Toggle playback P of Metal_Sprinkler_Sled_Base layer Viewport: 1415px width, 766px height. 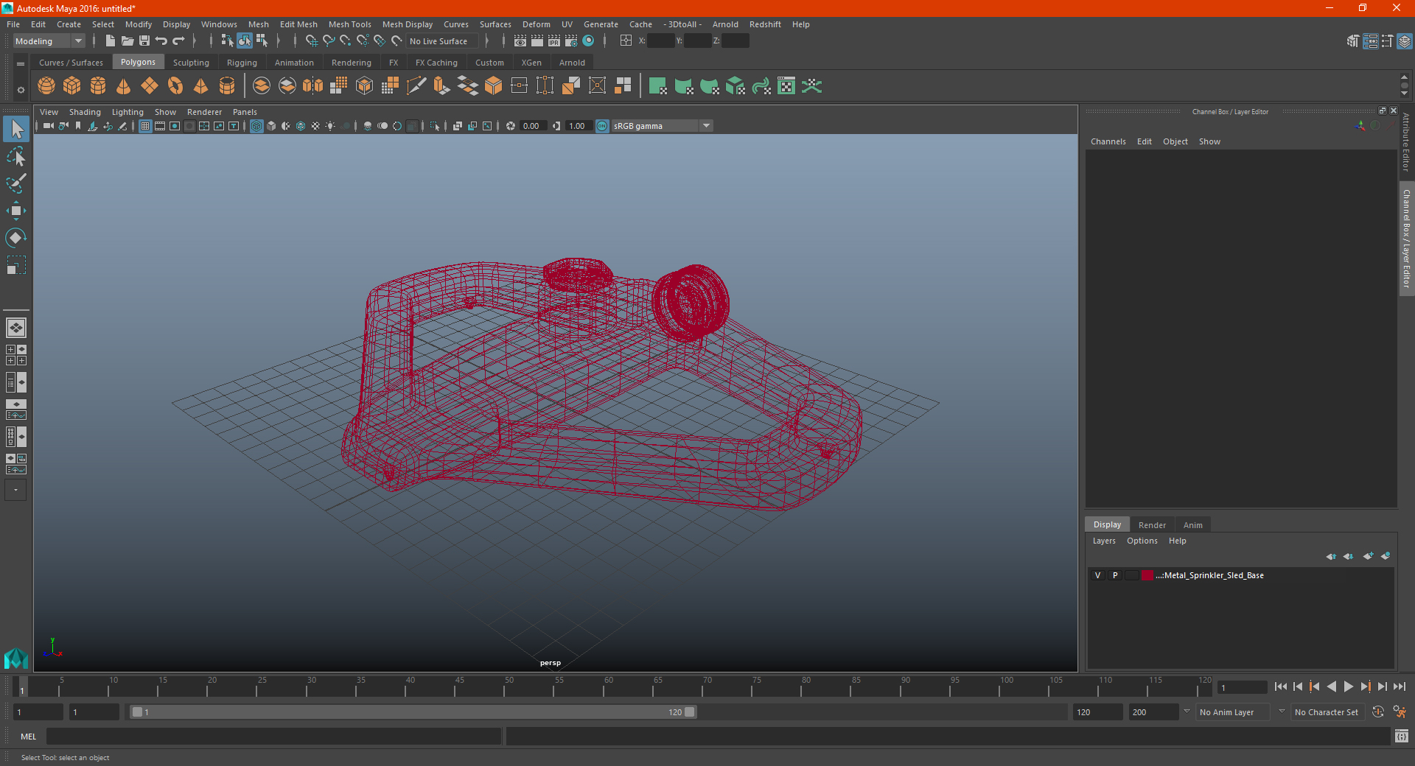1115,575
